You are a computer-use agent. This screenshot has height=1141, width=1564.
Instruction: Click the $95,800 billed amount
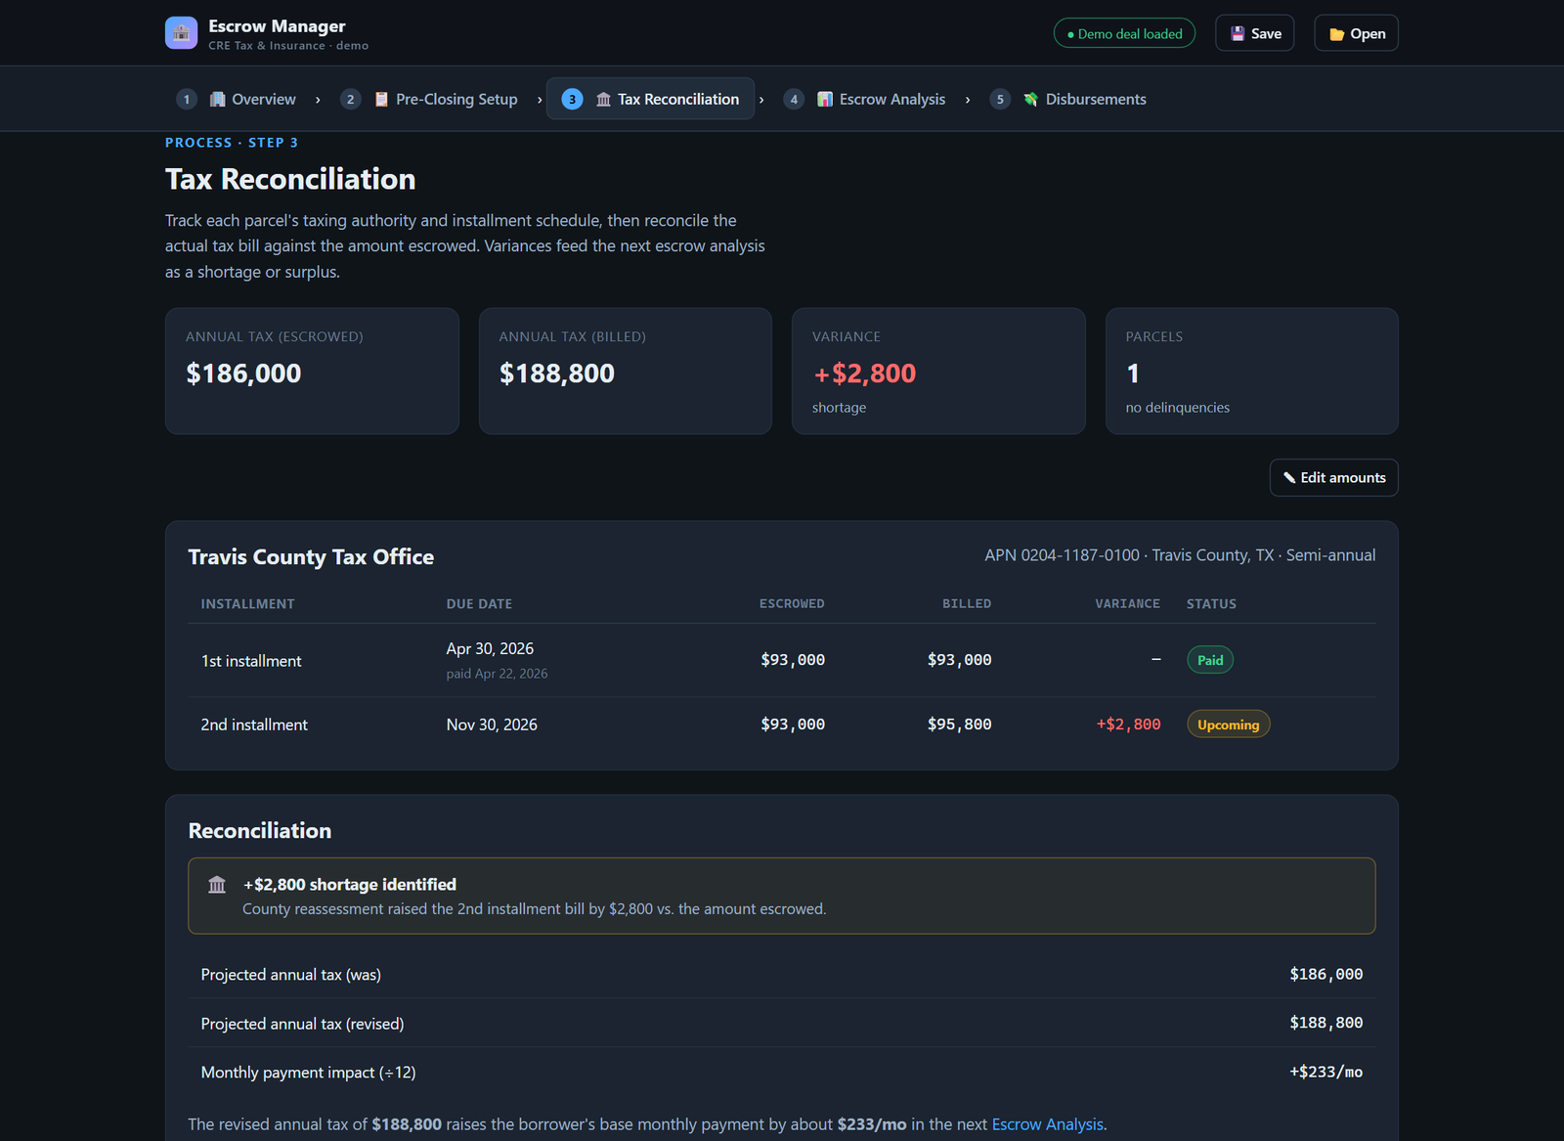click(x=959, y=724)
